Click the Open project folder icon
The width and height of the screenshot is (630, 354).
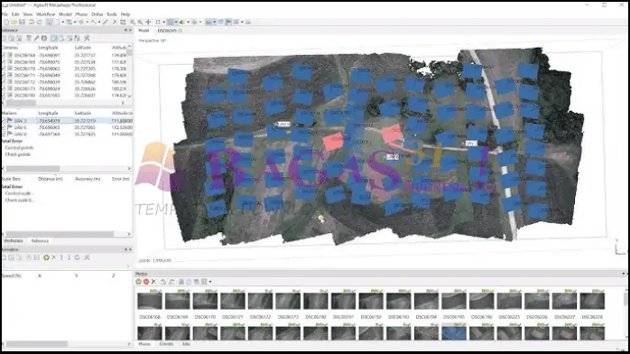click(x=14, y=22)
